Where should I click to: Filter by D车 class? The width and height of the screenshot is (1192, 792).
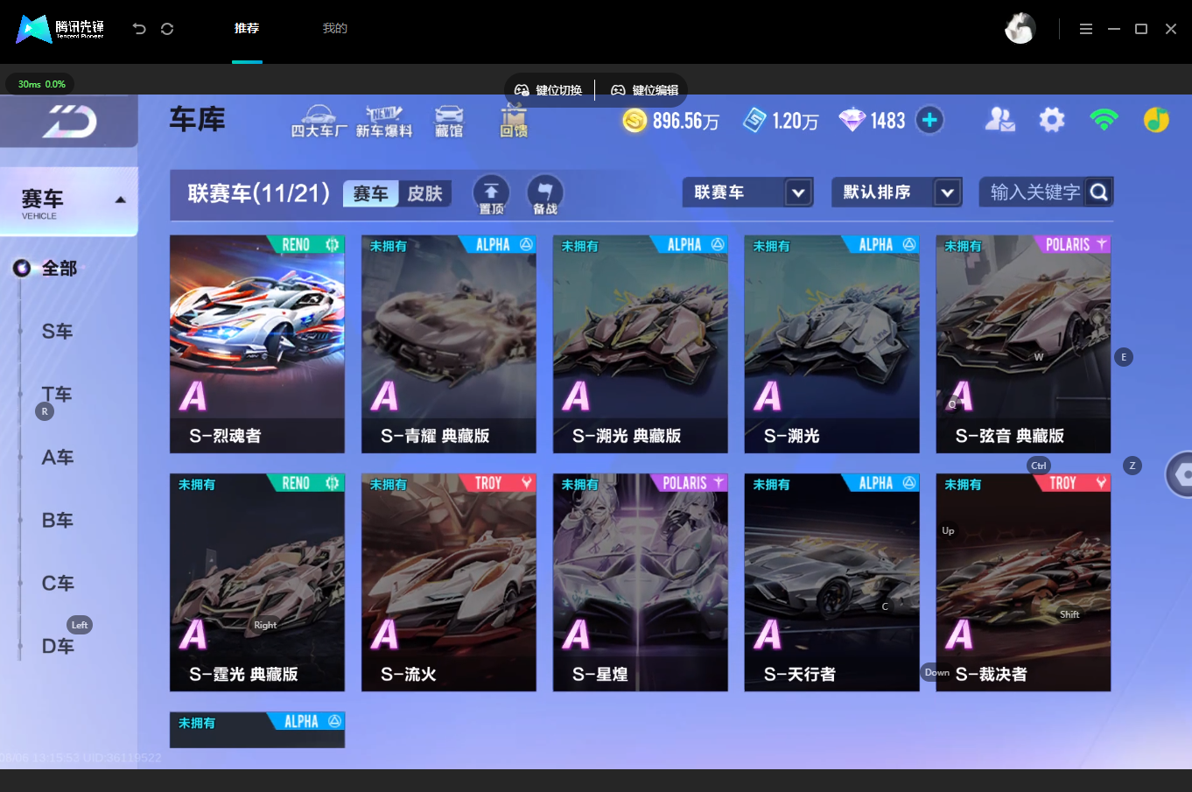pos(58,647)
